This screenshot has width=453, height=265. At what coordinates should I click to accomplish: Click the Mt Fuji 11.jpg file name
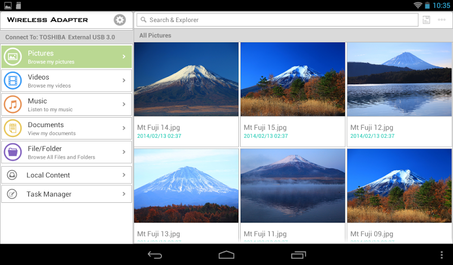[265, 234]
